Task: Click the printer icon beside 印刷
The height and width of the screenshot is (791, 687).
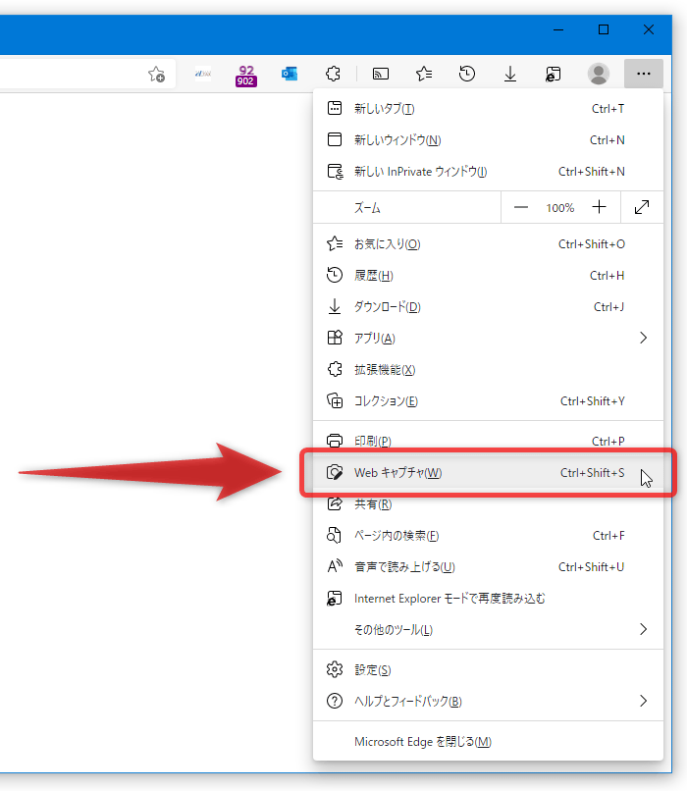Action: (335, 441)
